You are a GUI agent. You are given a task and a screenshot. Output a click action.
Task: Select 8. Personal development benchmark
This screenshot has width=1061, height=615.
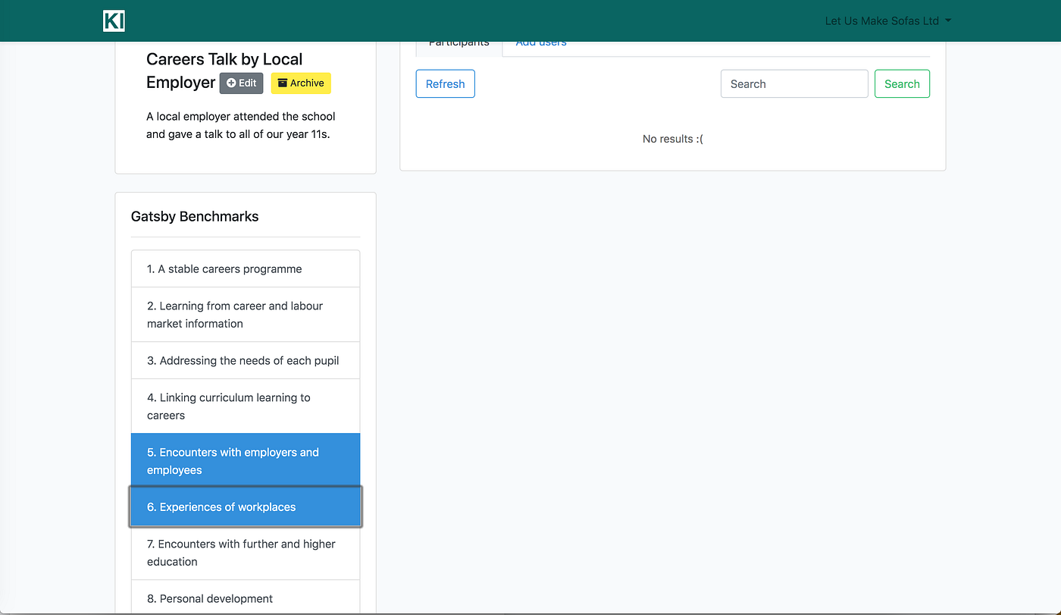[246, 598]
